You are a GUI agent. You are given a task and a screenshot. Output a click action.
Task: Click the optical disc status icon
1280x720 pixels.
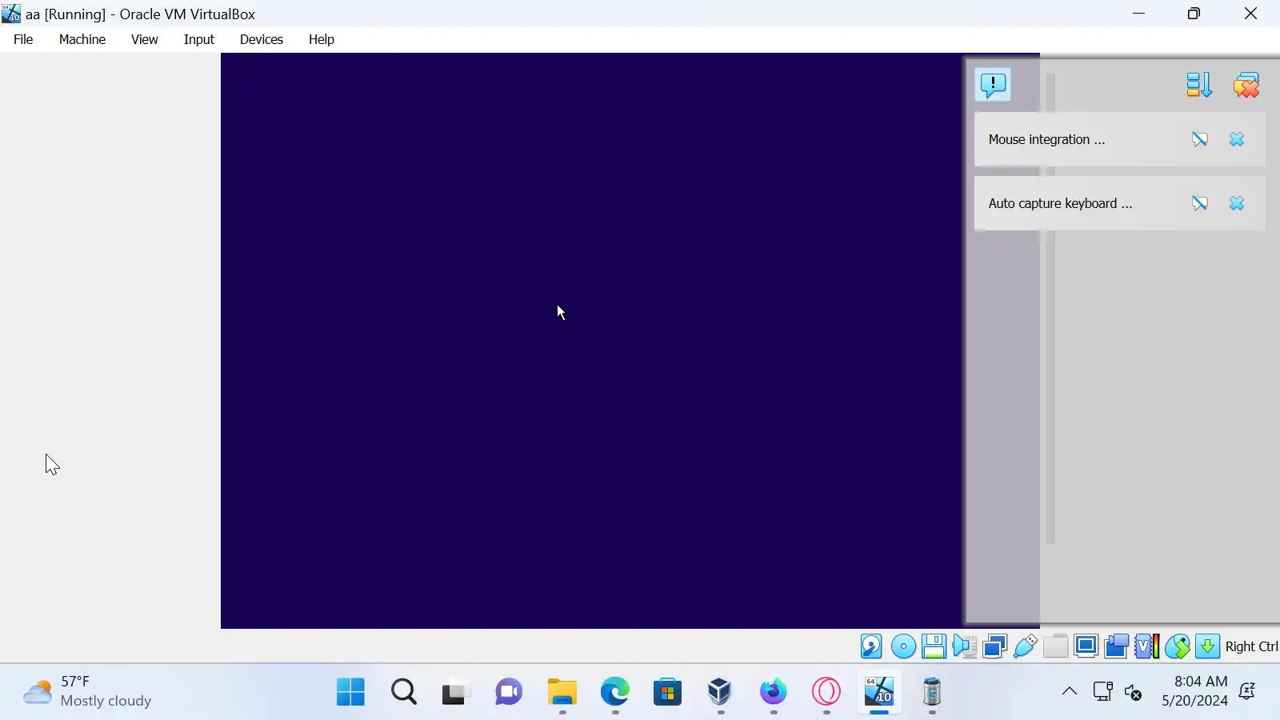click(x=903, y=646)
